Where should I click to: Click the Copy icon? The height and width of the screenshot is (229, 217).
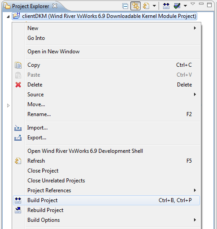[x=18, y=65]
